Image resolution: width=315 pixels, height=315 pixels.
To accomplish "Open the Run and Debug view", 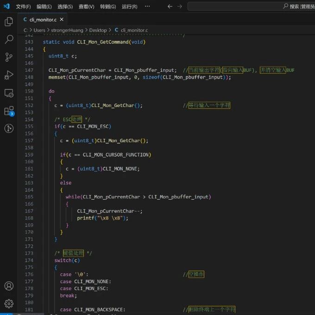I will click(8, 75).
